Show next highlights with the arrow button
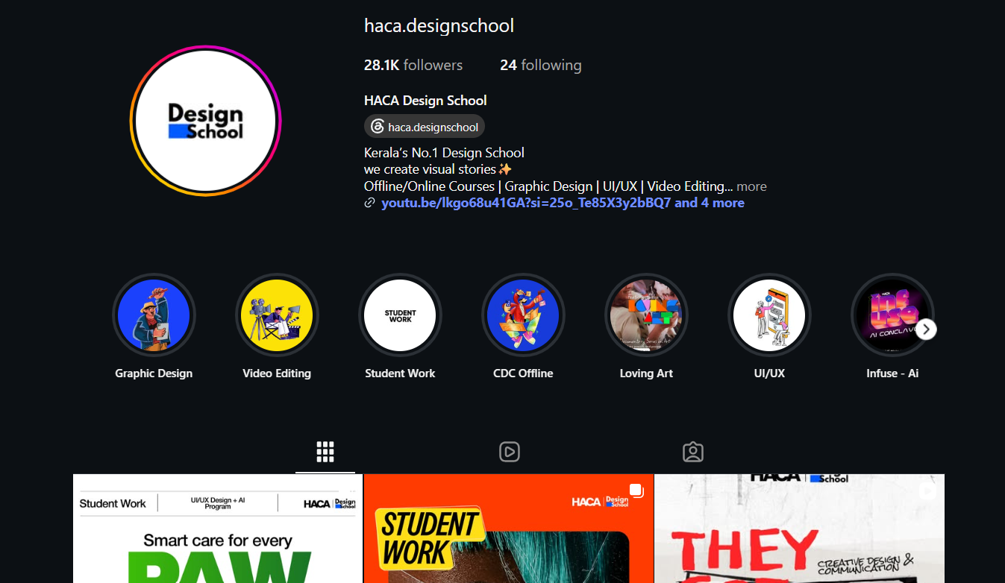Image resolution: width=1005 pixels, height=583 pixels. coord(926,329)
